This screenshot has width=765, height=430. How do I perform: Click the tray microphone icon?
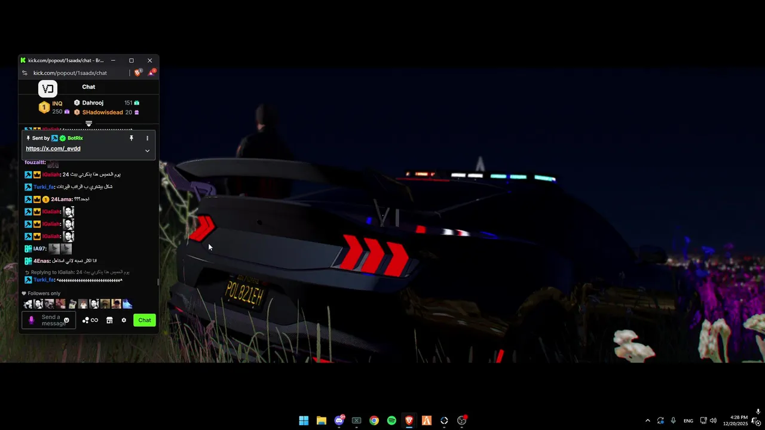673,420
